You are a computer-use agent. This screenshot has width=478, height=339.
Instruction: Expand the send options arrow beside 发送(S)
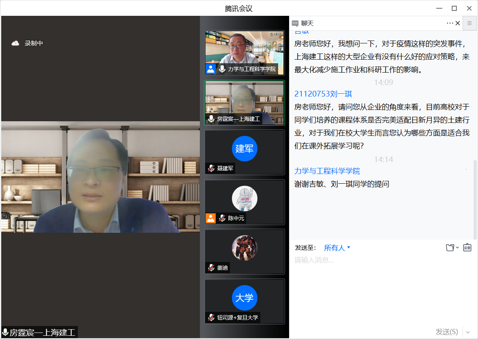tap(469, 332)
